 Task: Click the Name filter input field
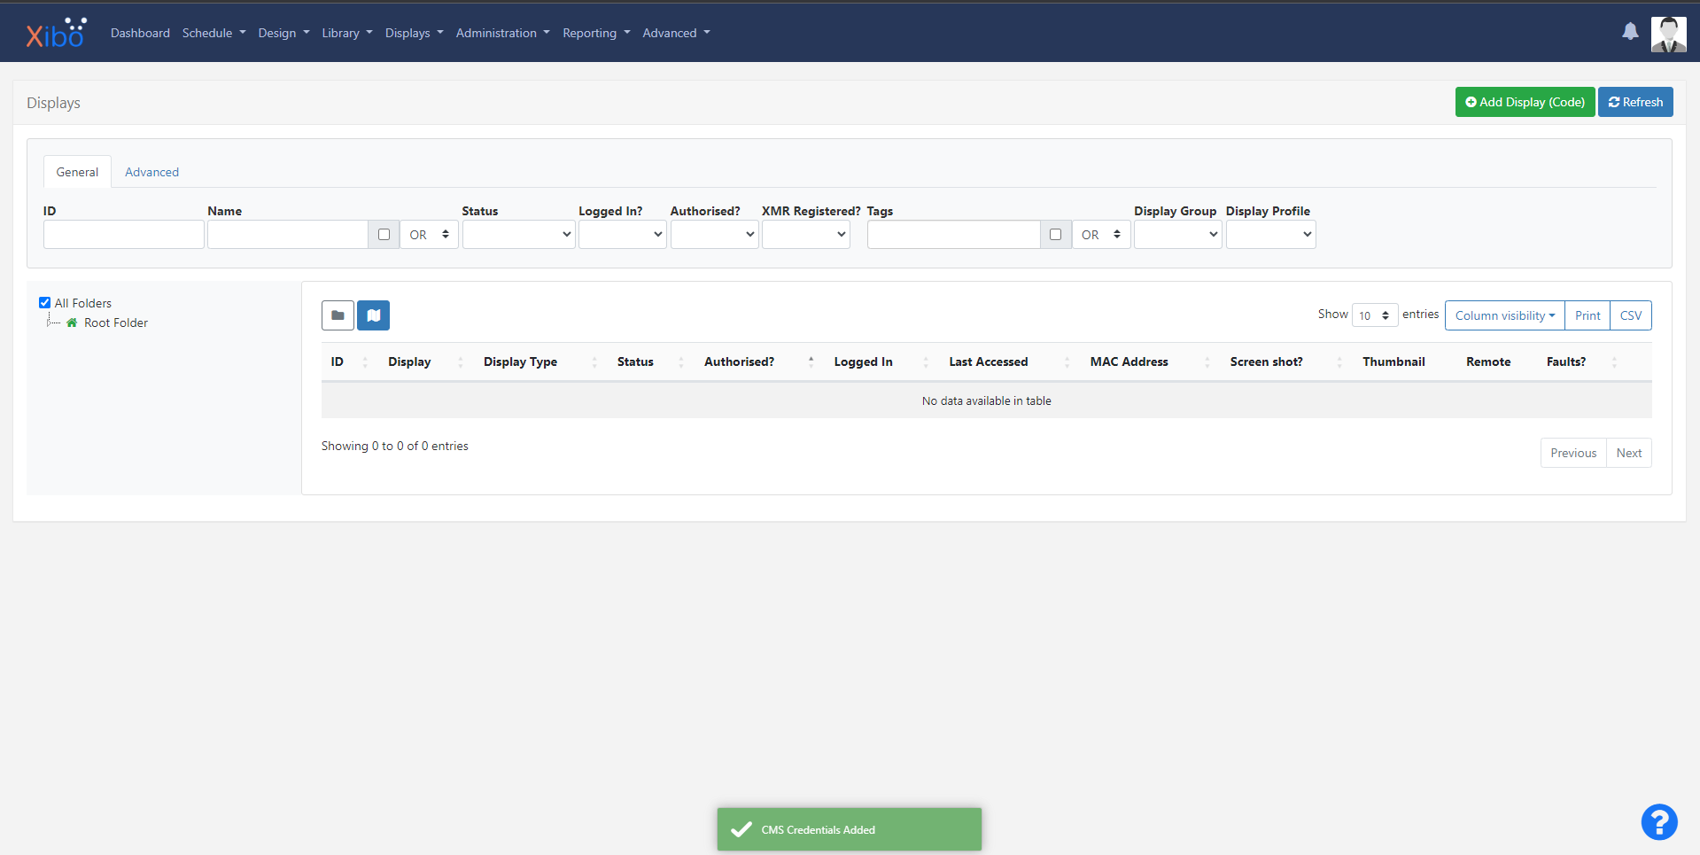(286, 234)
